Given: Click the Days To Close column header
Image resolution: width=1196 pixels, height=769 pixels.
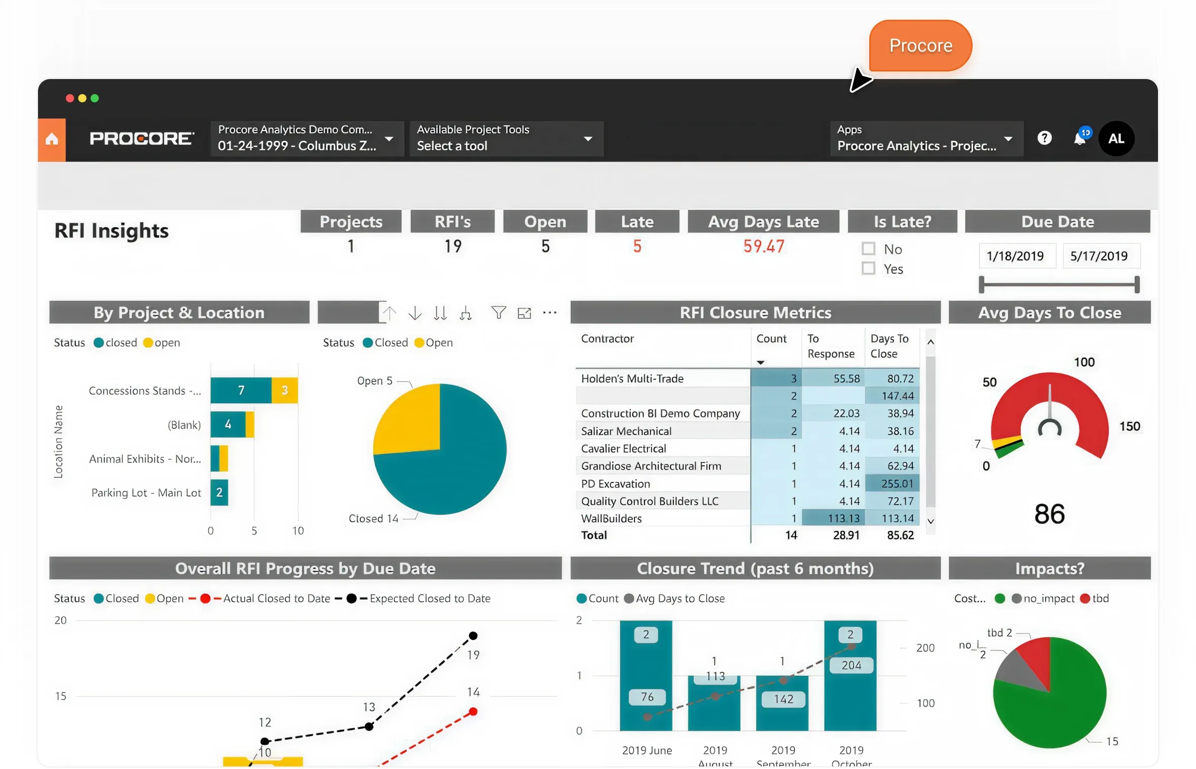Looking at the screenshot, I should point(889,346).
